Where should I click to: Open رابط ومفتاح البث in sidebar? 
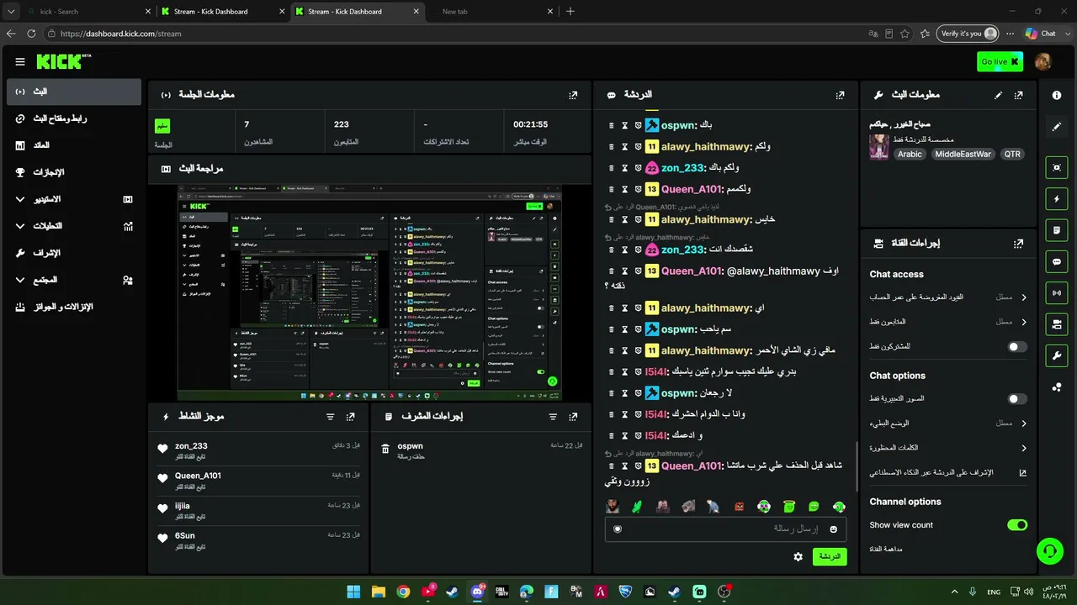point(74,118)
